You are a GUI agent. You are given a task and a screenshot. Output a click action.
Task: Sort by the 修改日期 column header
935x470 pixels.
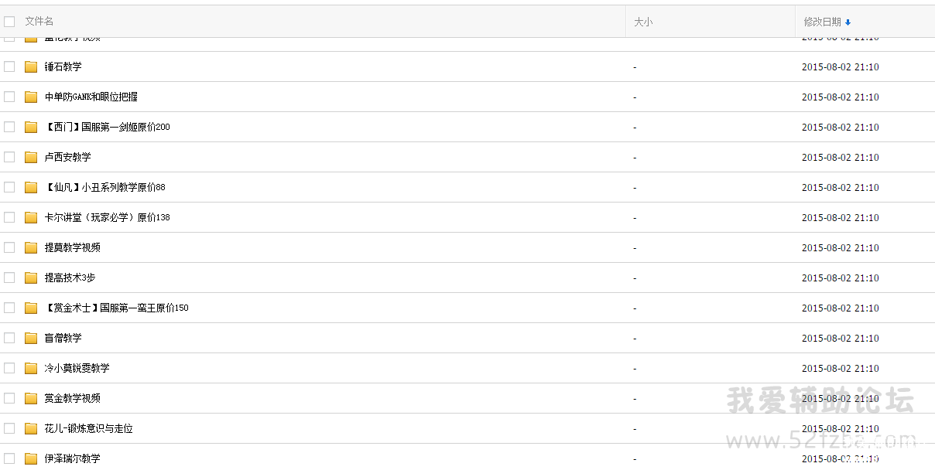click(x=822, y=22)
